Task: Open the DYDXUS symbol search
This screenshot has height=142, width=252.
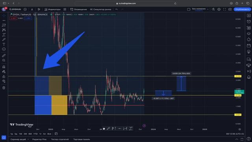Action: pyautogui.click(x=15, y=9)
